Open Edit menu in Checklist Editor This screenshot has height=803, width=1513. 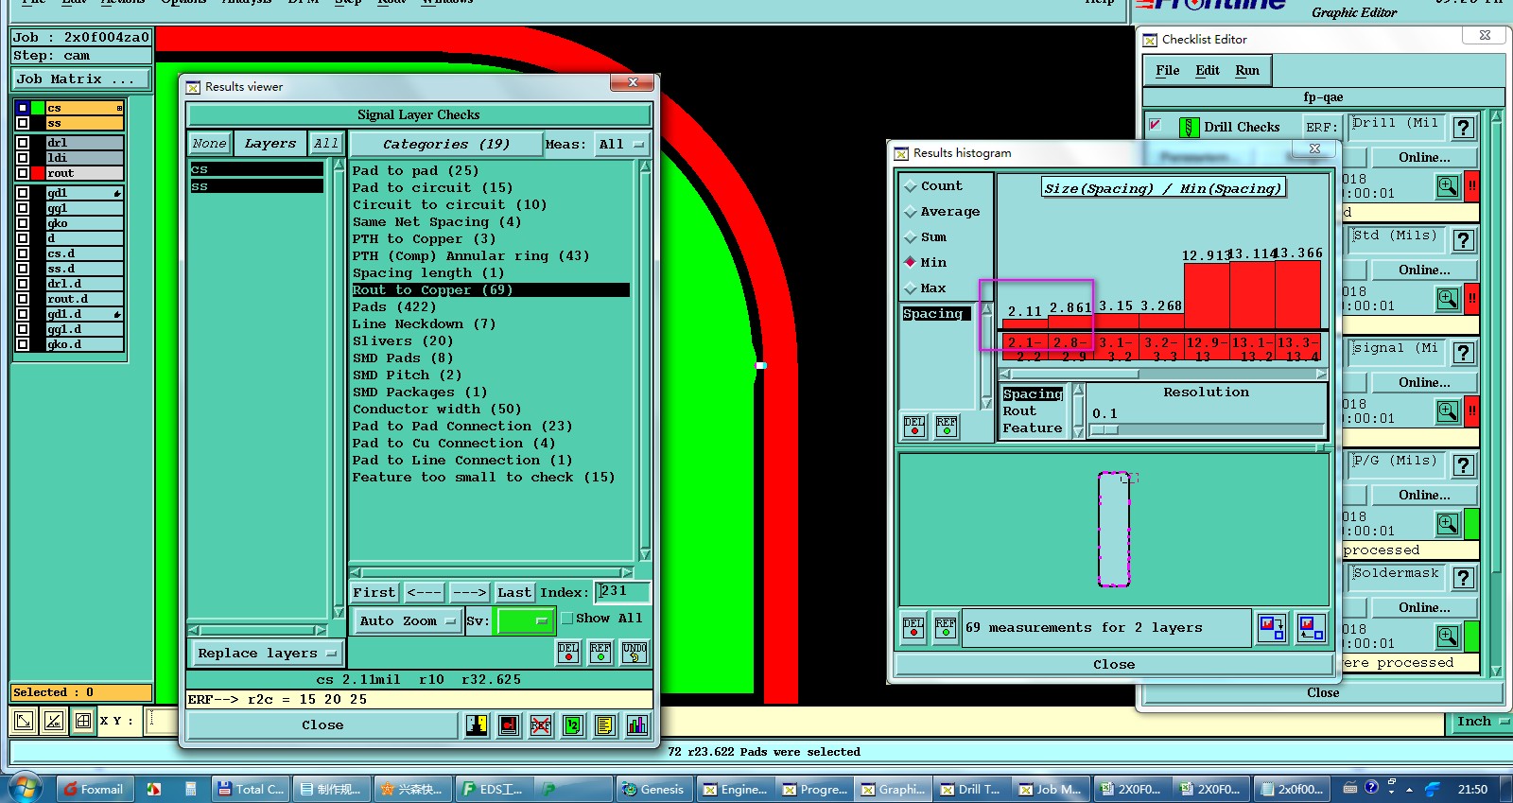(x=1208, y=71)
